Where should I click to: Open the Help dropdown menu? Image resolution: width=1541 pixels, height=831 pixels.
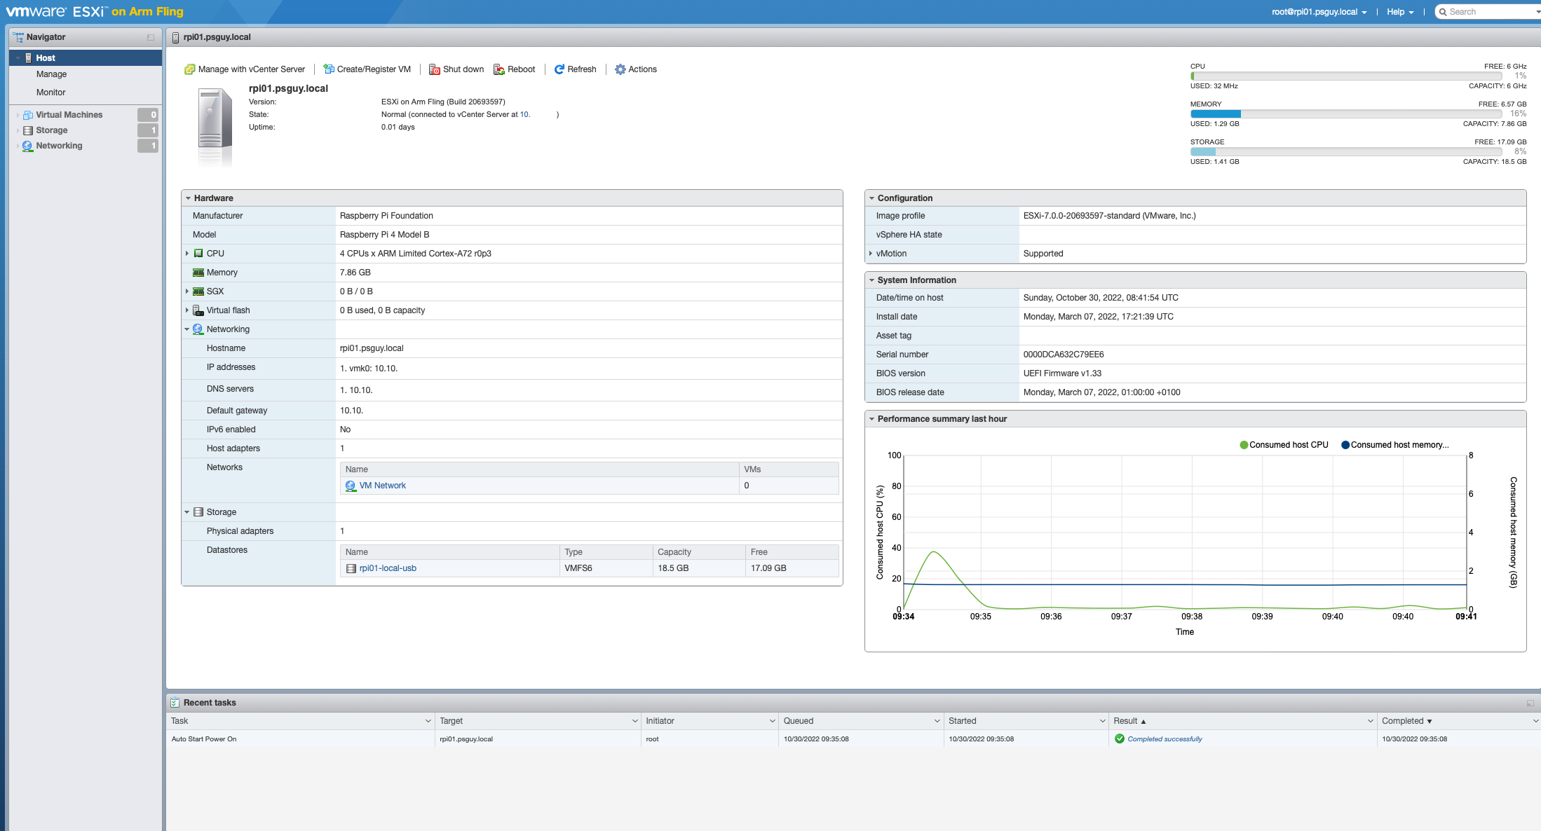pyautogui.click(x=1400, y=12)
